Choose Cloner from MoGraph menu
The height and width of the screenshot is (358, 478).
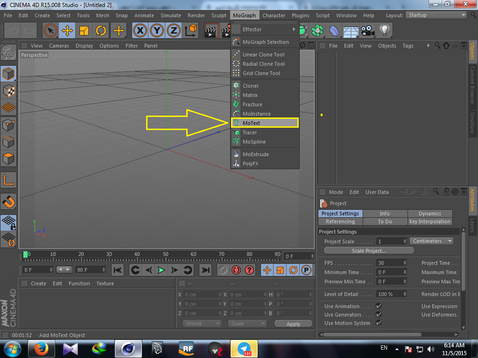tap(265, 86)
